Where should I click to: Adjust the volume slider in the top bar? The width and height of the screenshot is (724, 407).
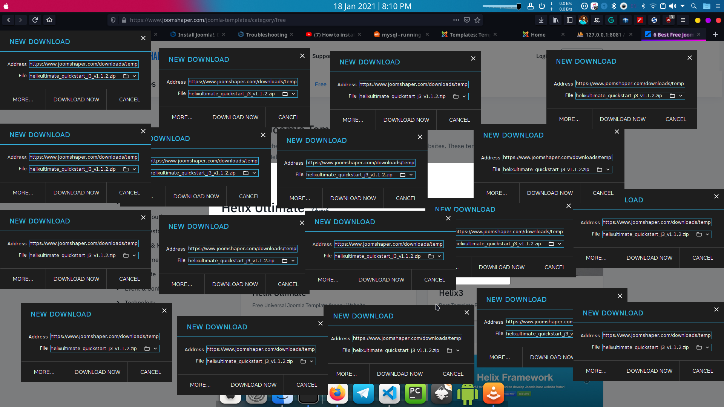coord(502,6)
